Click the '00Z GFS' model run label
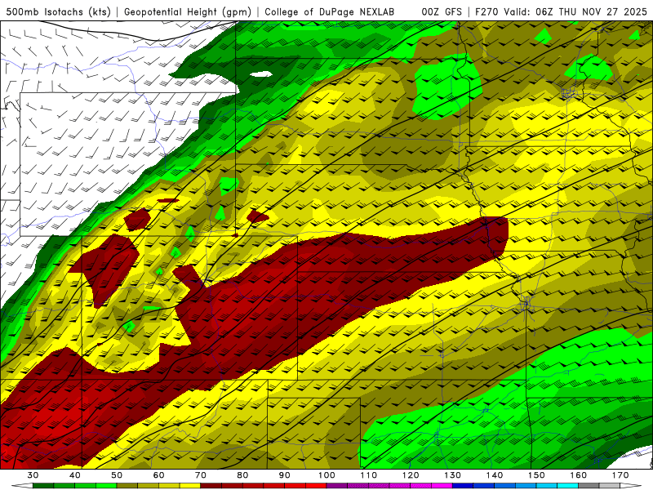Viewport: 653px width, 490px height. 442,12
